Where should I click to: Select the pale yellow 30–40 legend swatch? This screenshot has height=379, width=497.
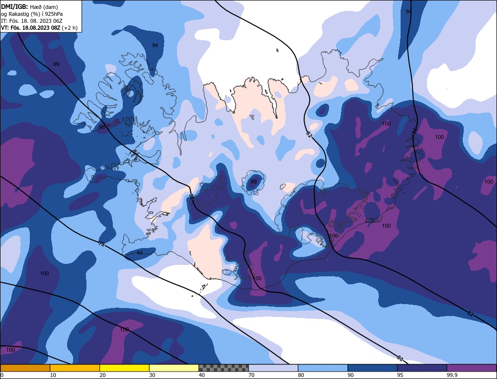(174, 368)
